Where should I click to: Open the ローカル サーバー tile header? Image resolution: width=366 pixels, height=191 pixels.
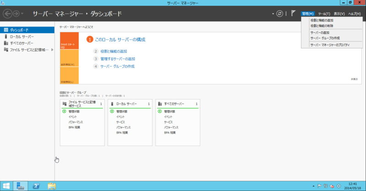(x=130, y=104)
